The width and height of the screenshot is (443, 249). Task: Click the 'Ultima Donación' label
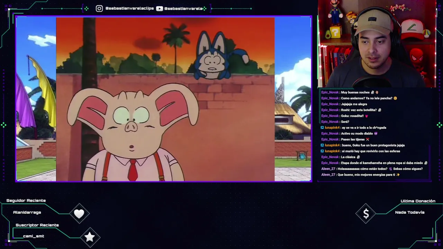tap(418, 201)
